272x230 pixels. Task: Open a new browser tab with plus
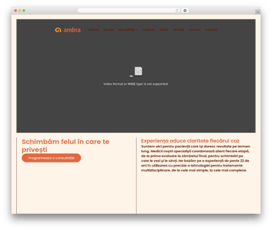click(x=258, y=12)
